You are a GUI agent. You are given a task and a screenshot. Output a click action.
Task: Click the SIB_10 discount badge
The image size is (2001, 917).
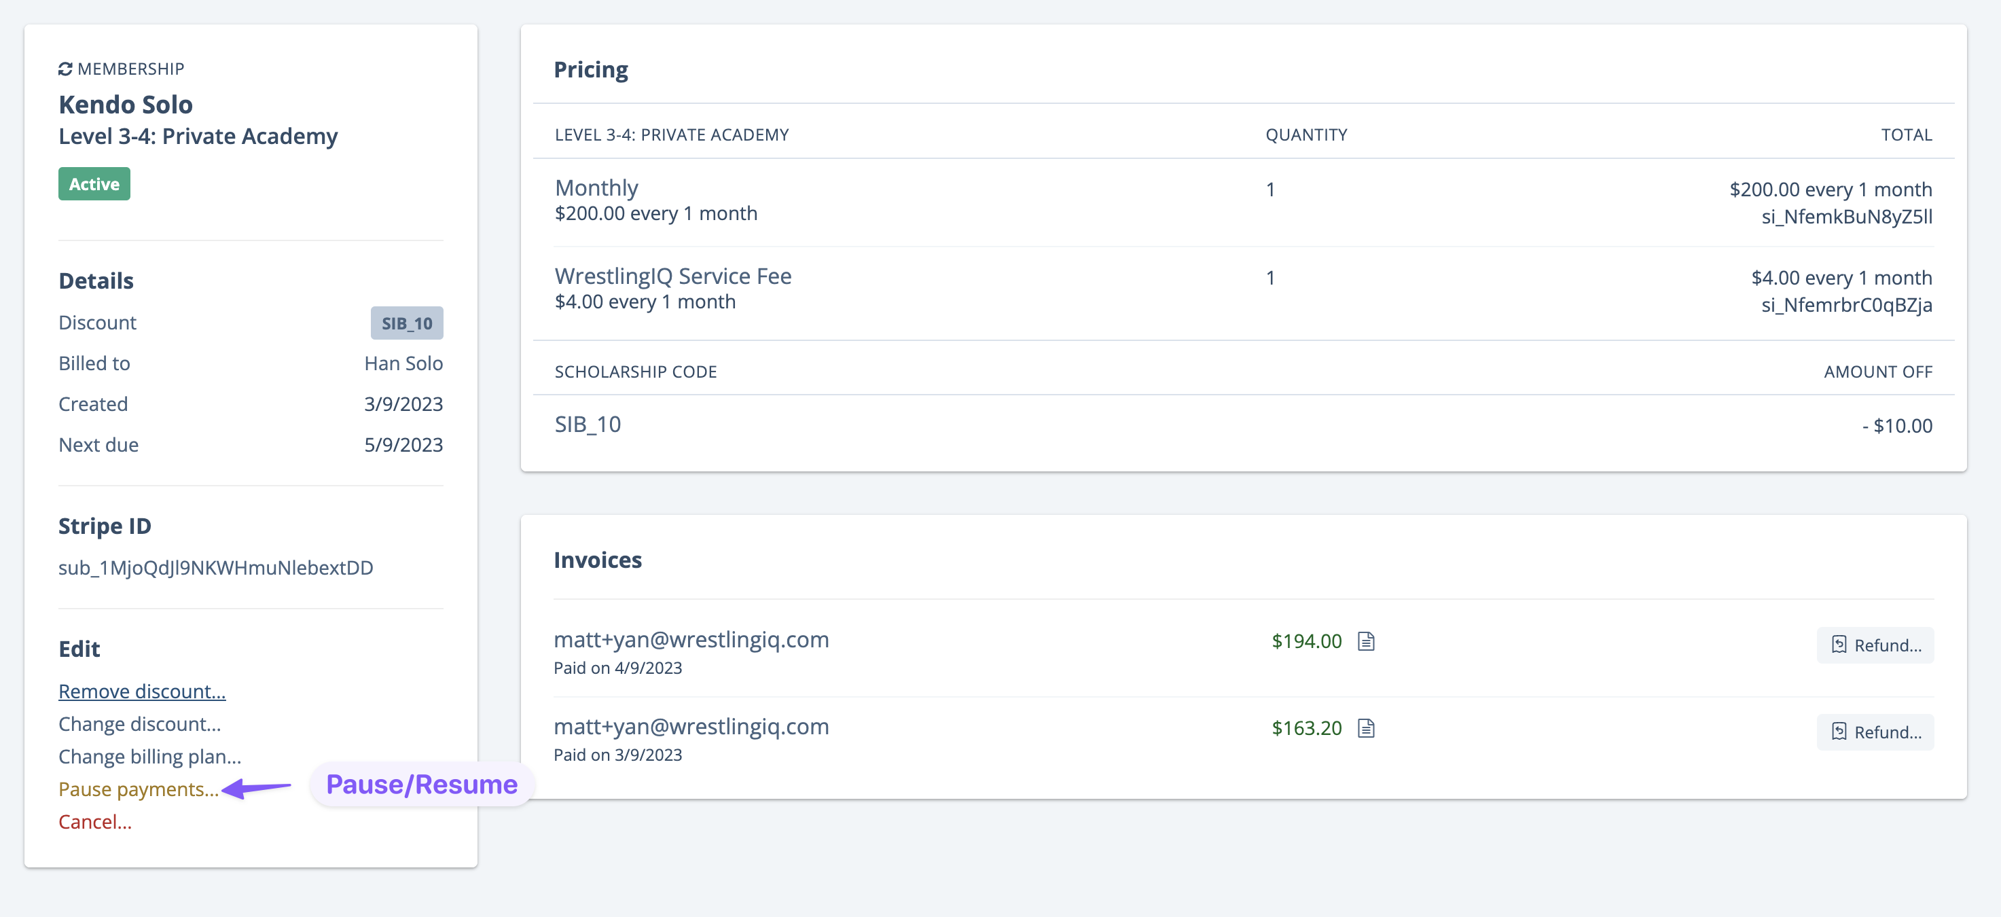click(406, 323)
